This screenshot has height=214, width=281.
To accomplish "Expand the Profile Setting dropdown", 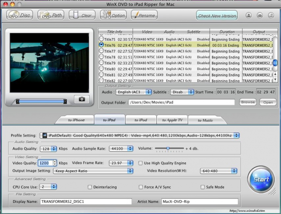I will click(139, 135).
